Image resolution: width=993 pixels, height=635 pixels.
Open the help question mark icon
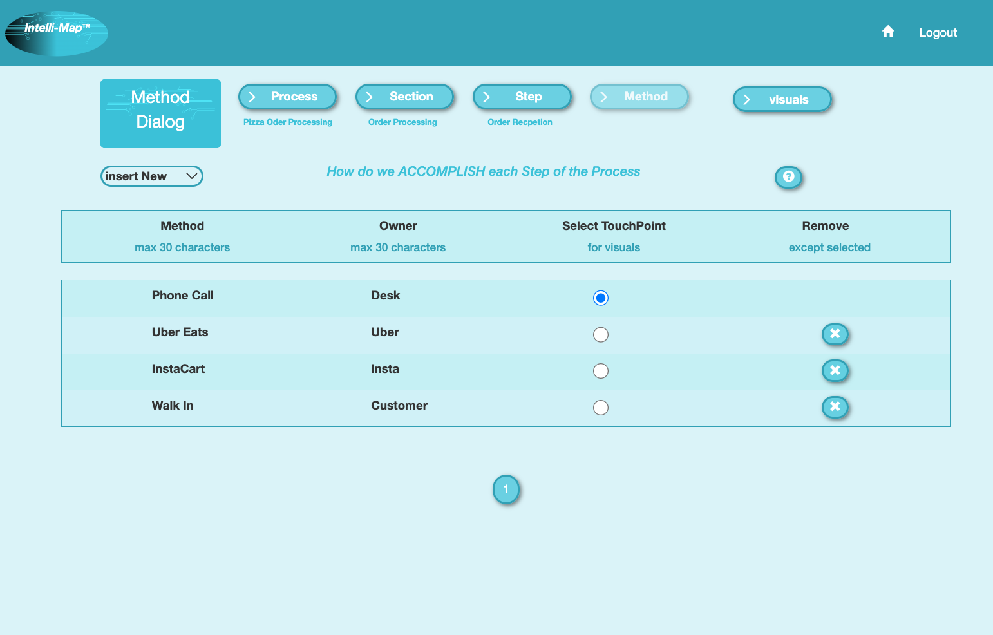click(788, 177)
